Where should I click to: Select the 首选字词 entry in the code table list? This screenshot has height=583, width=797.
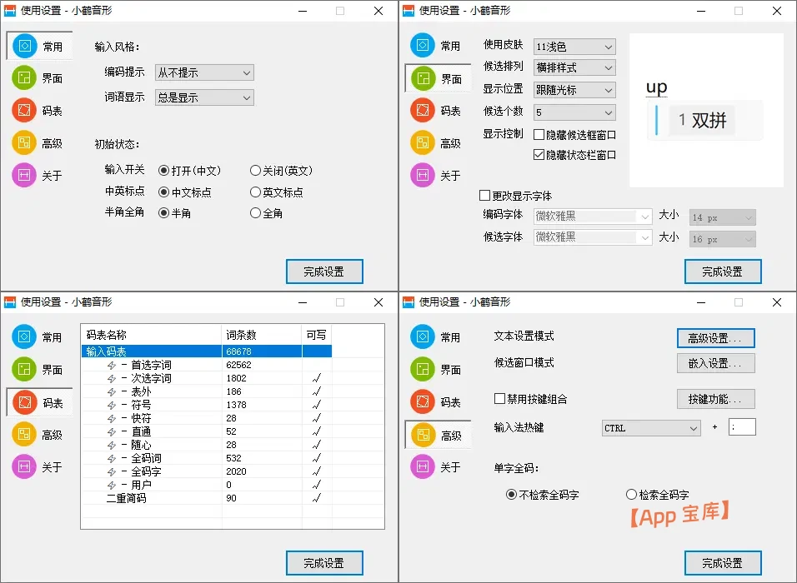(x=150, y=363)
